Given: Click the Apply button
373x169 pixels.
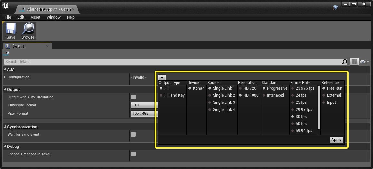Looking at the screenshot, I should [x=336, y=140].
